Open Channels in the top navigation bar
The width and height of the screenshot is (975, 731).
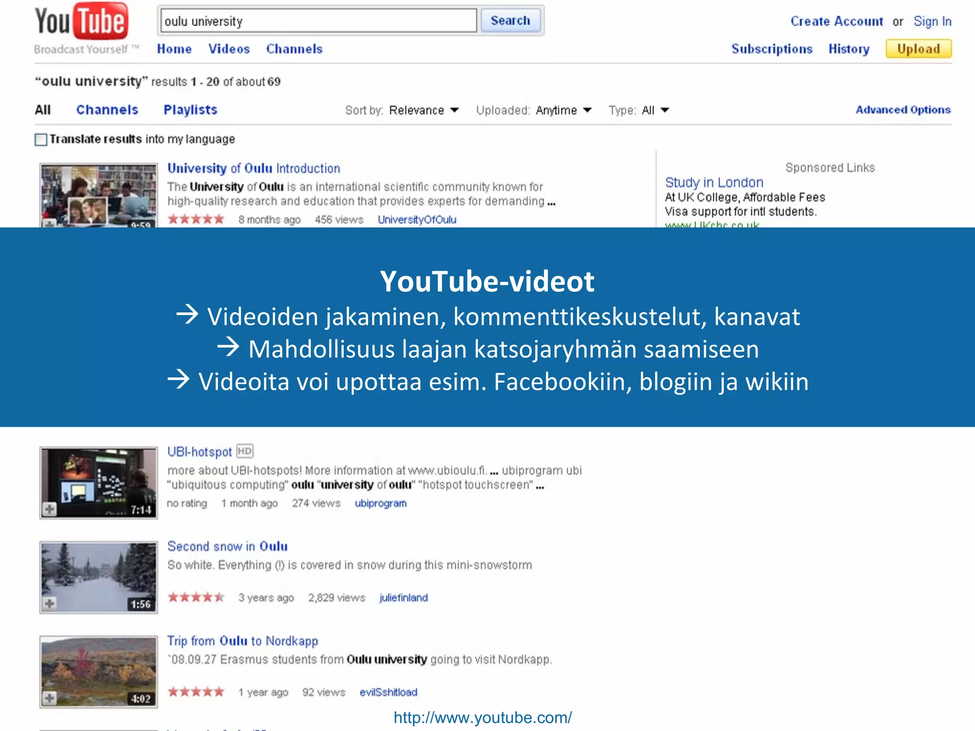(294, 49)
